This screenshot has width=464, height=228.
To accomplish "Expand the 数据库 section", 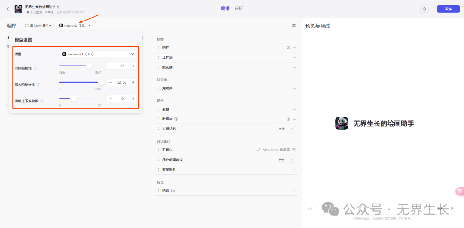I will point(159,119).
